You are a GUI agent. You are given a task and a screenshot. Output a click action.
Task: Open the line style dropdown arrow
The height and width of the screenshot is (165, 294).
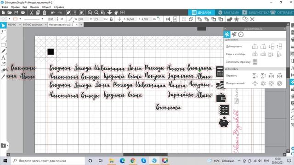coord(42,19)
